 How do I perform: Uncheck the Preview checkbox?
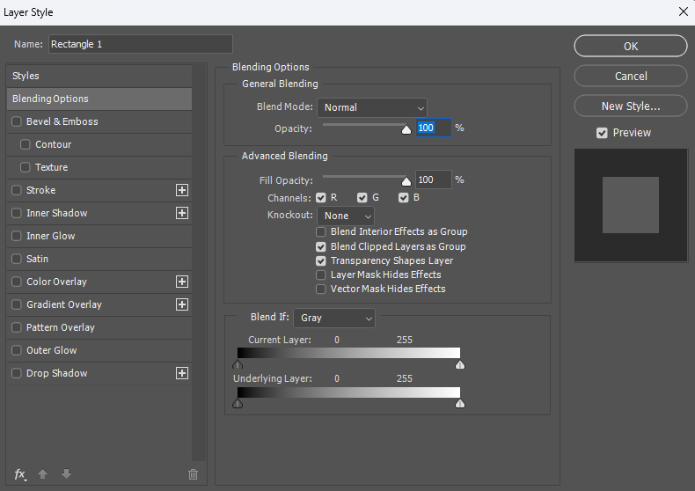pyautogui.click(x=602, y=133)
